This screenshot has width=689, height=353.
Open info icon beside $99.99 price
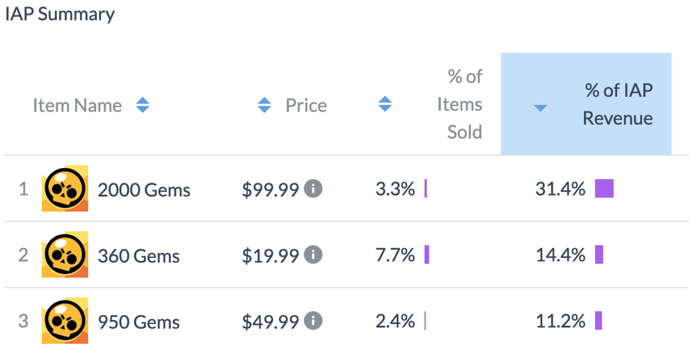[314, 188]
